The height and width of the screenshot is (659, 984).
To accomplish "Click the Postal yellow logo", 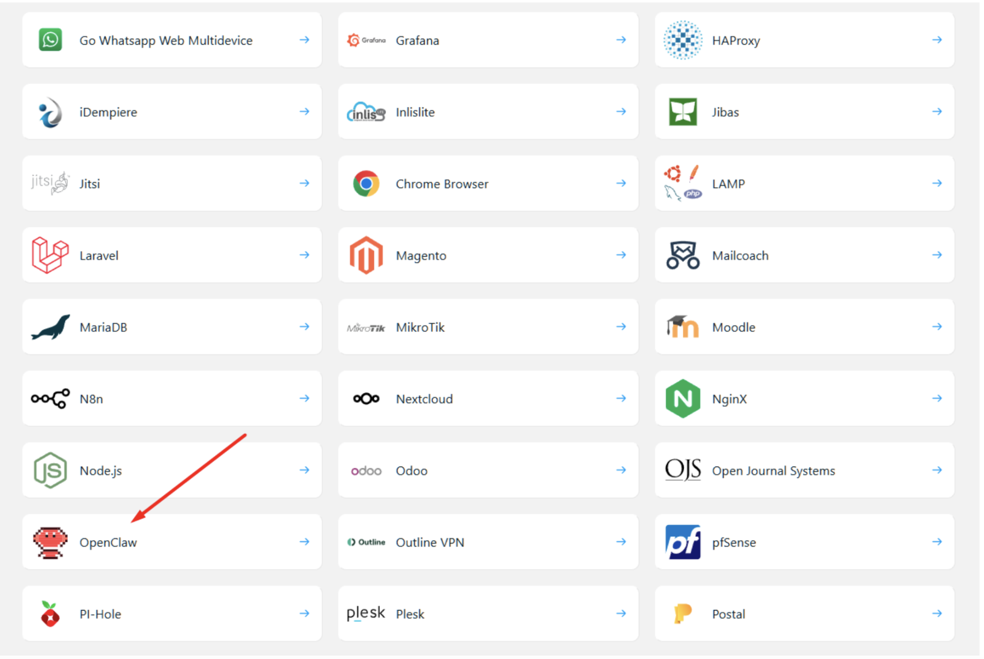I will [683, 613].
